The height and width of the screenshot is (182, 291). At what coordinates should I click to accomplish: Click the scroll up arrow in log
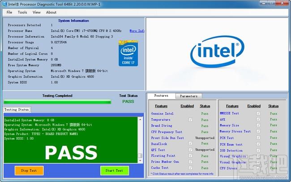(140, 119)
